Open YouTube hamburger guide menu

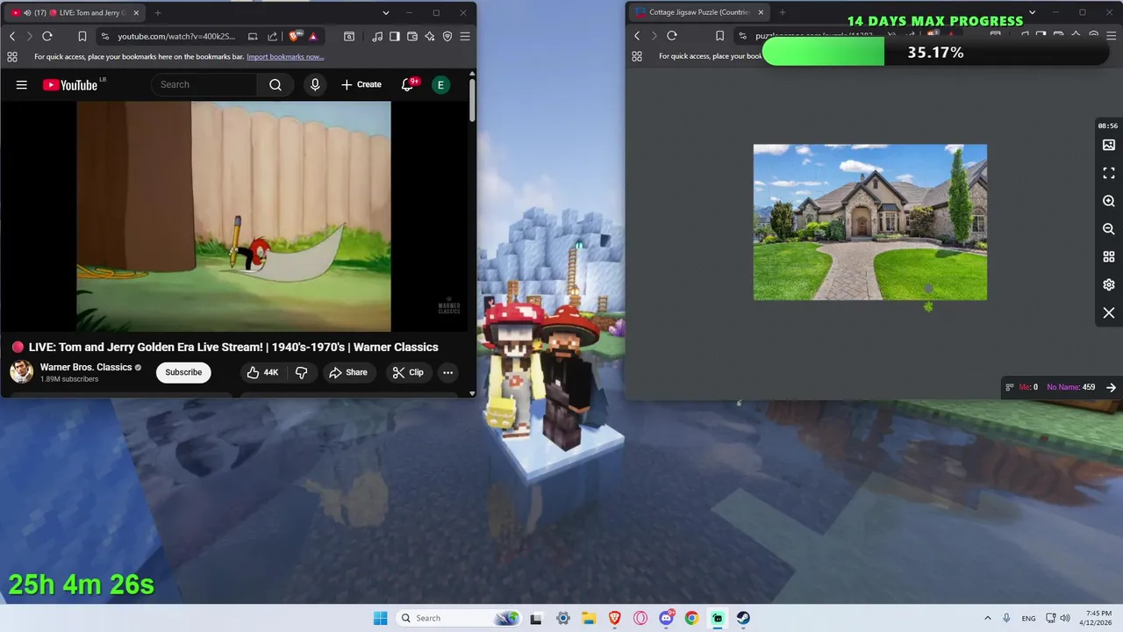tap(22, 84)
